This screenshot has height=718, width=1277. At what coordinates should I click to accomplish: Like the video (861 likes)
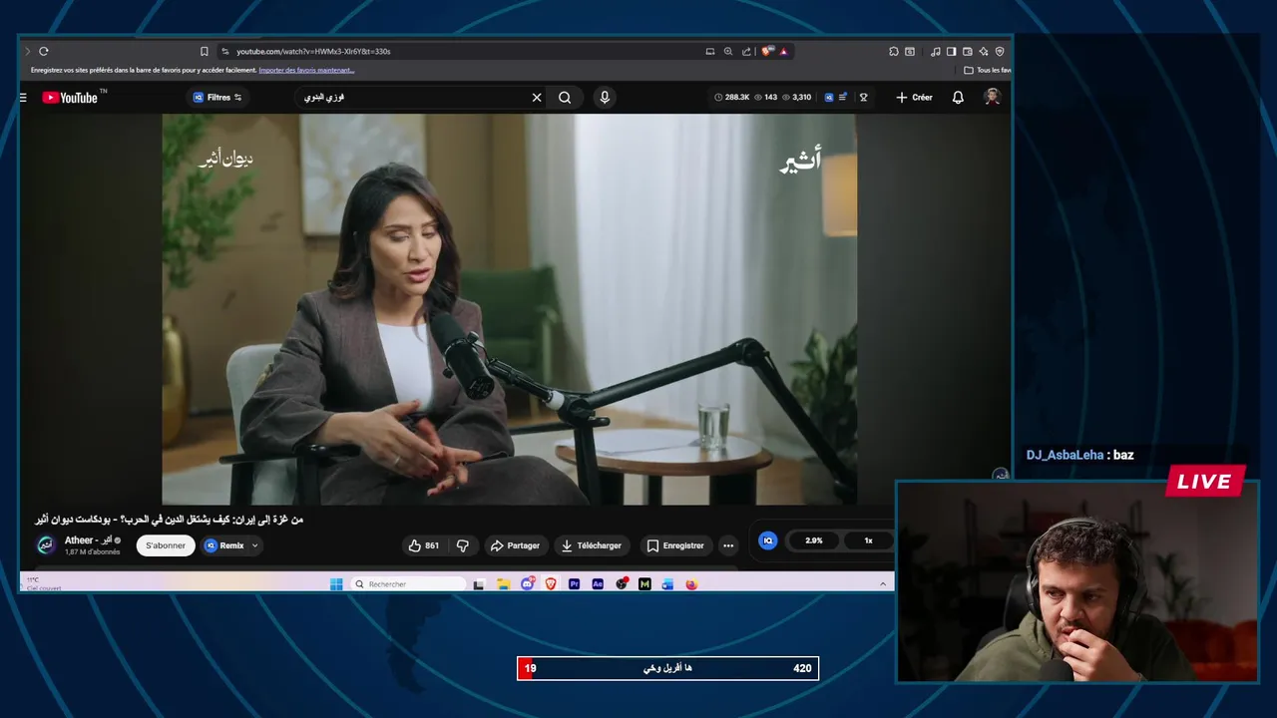tap(424, 545)
